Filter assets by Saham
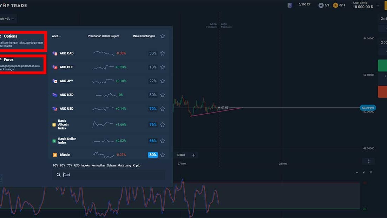Viewport: 387px width, 218px height. pyautogui.click(x=111, y=165)
